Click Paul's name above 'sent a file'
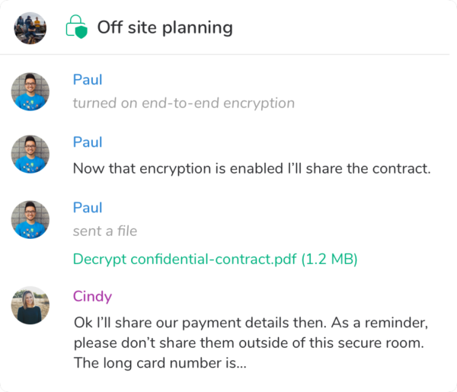Screen dimensions: 457x392 88,208
